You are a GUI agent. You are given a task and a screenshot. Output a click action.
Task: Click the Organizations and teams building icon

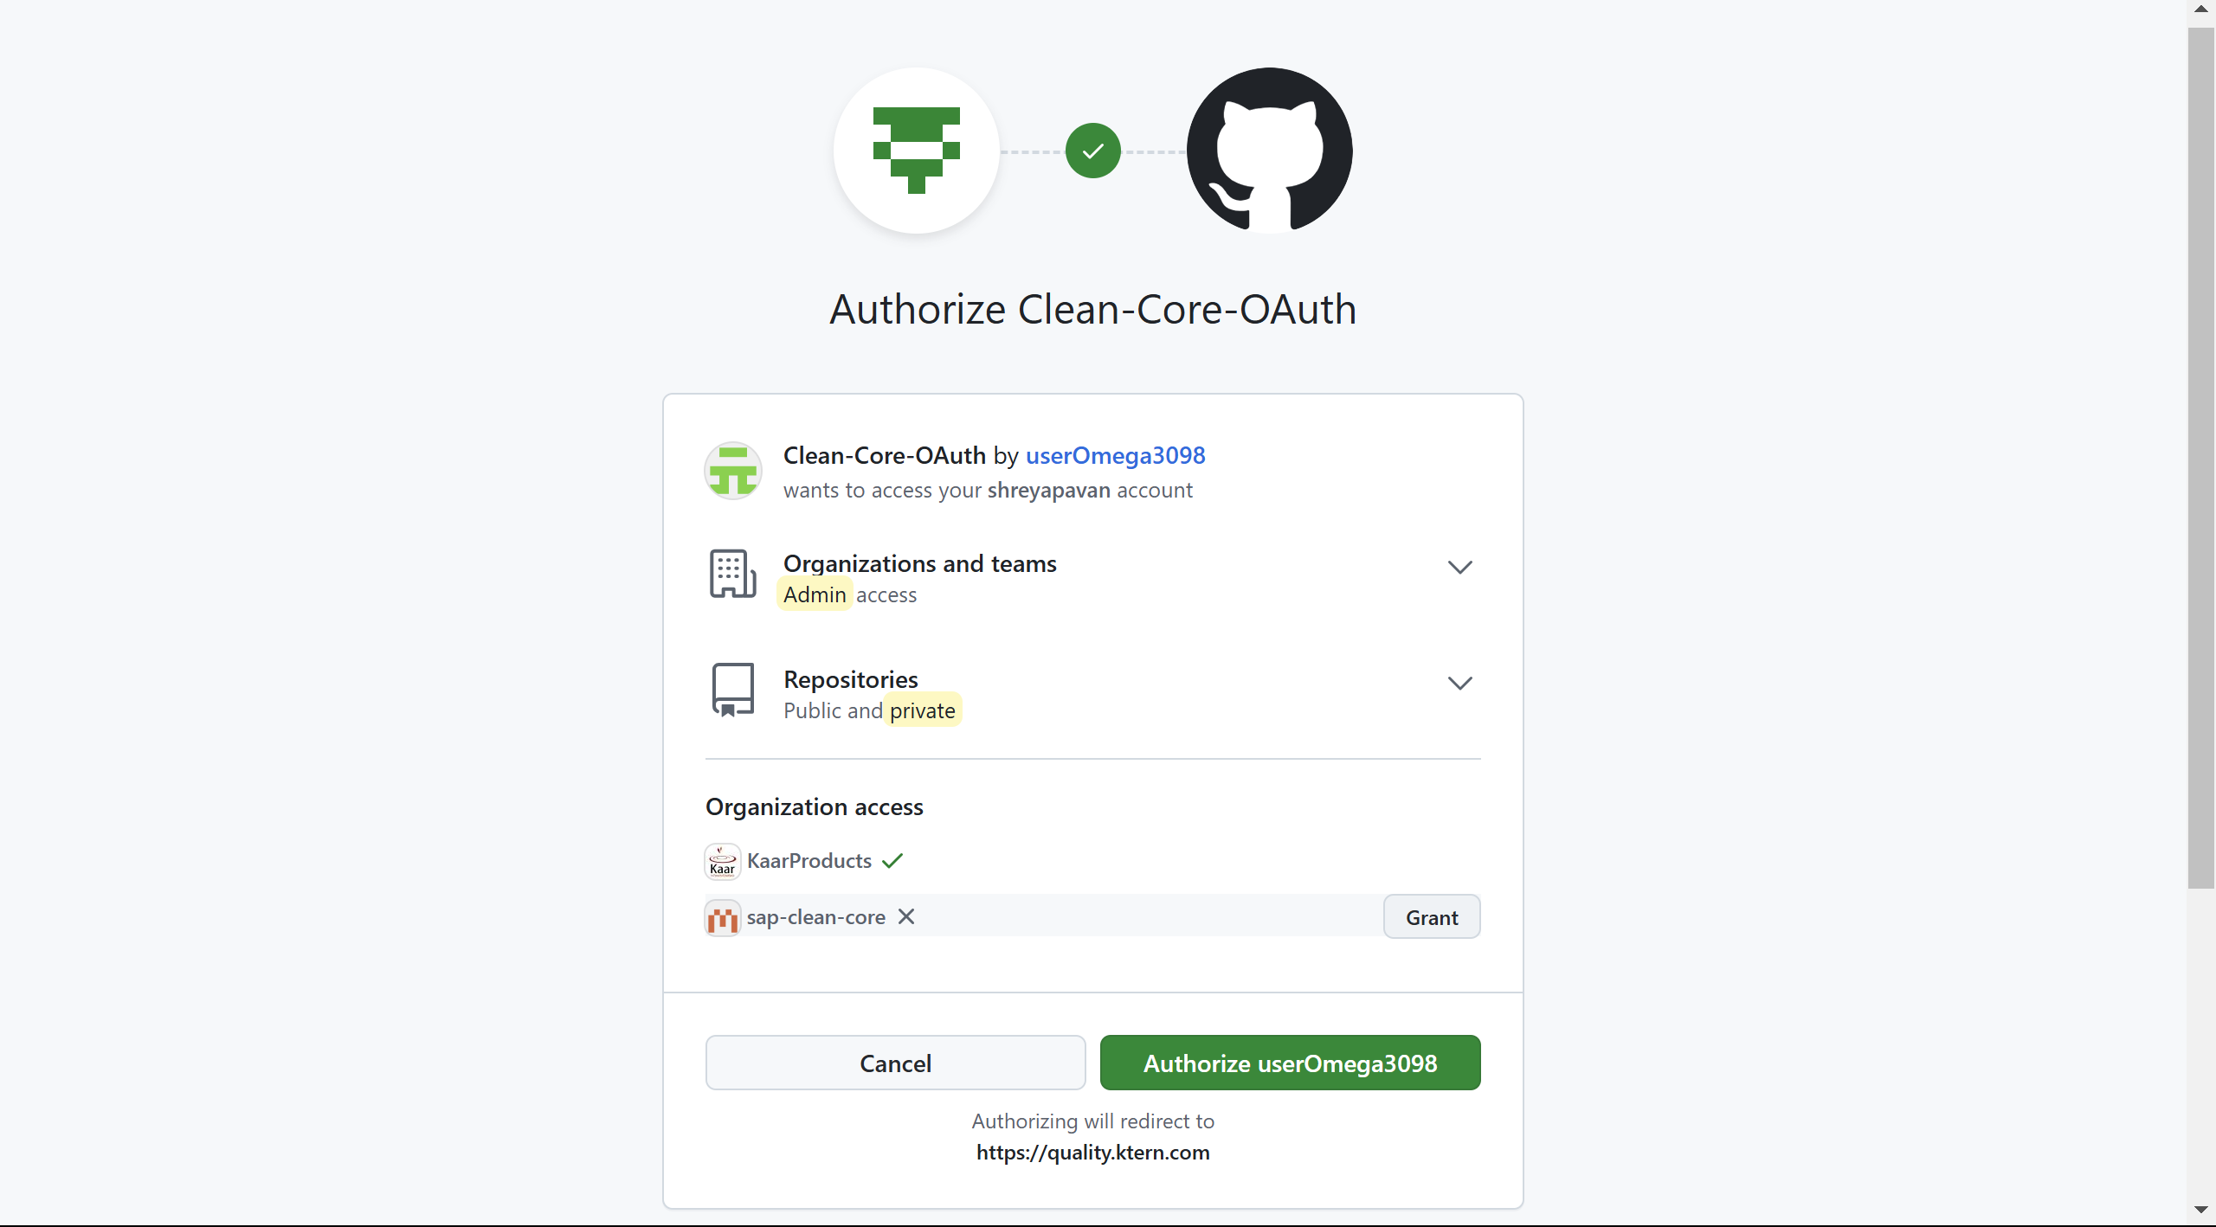click(x=732, y=574)
